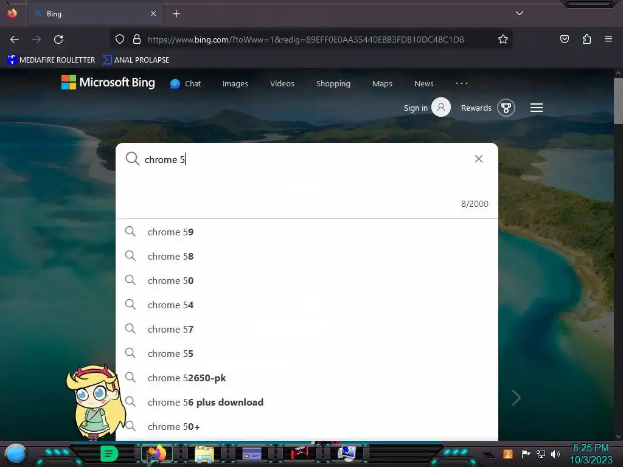This screenshot has height=467, width=623.
Task: Click the Microsoft Bing logo
Action: (108, 82)
